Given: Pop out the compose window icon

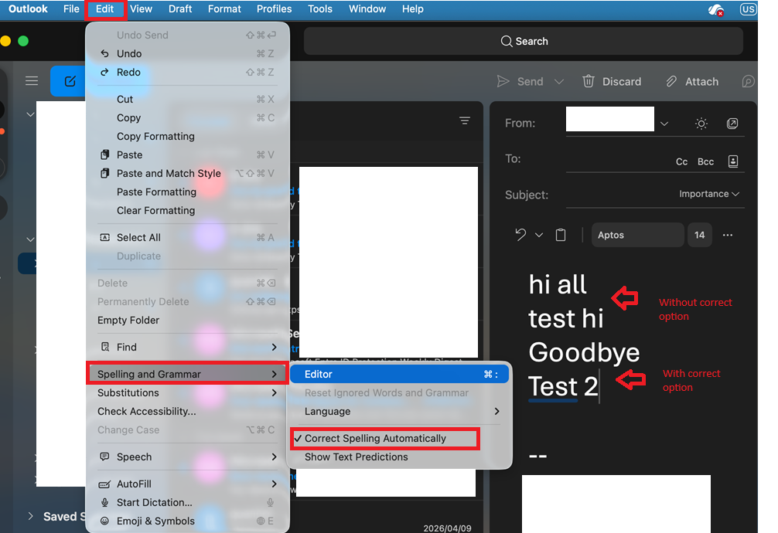Looking at the screenshot, I should (x=732, y=124).
